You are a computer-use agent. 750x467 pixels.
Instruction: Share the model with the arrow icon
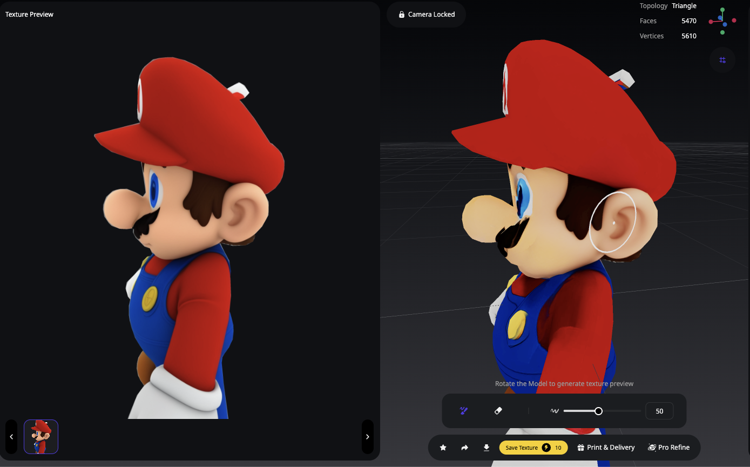pyautogui.click(x=465, y=448)
